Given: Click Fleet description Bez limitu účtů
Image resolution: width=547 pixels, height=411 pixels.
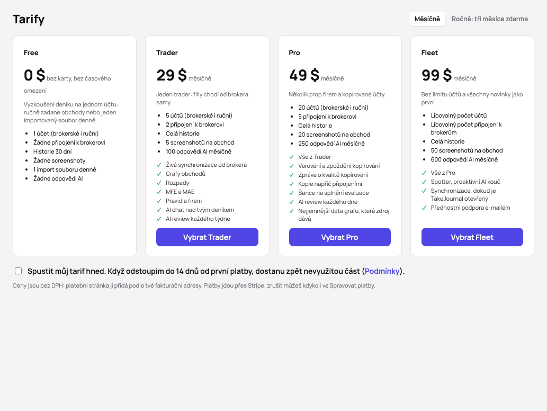Looking at the screenshot, I should [472, 99].
